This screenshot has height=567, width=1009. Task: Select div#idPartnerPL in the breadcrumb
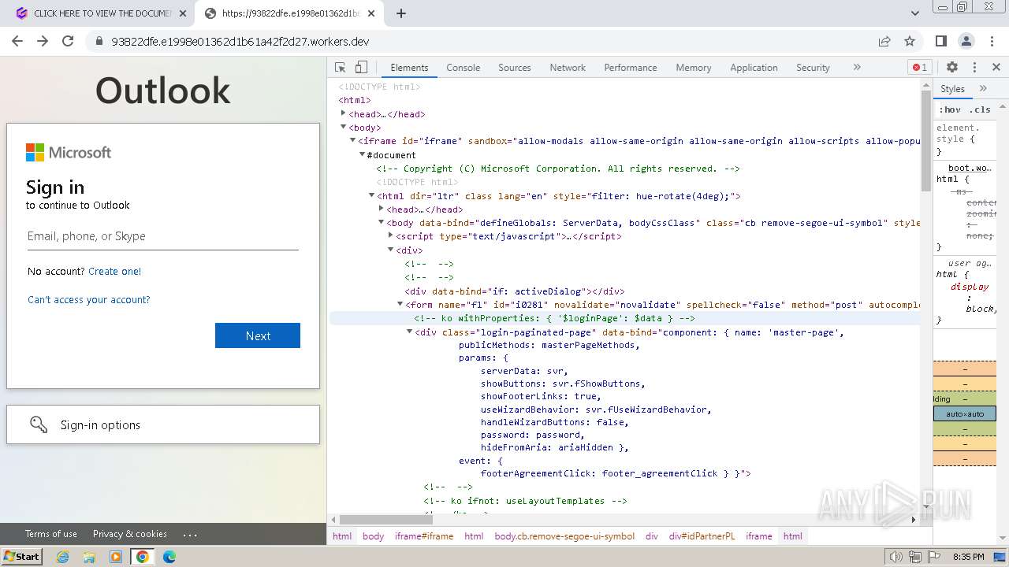tap(702, 536)
